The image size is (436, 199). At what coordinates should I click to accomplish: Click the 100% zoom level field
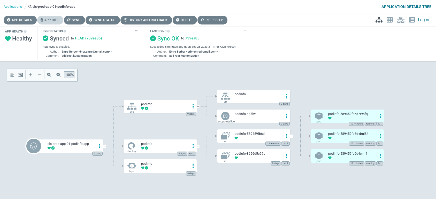(69, 75)
